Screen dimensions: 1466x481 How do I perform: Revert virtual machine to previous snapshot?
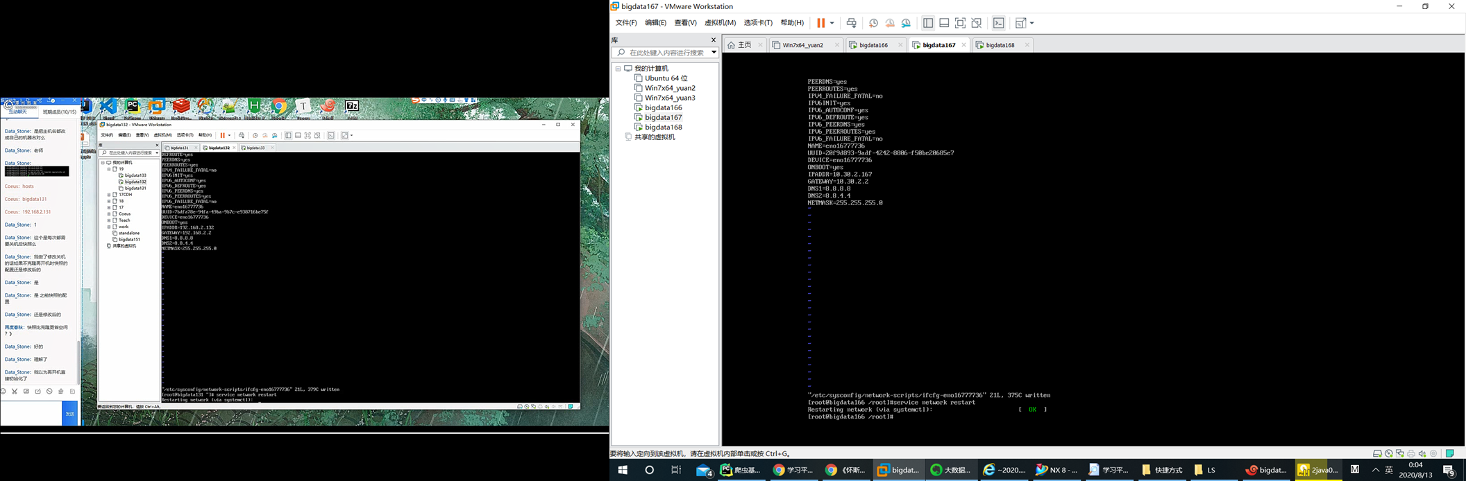[890, 23]
